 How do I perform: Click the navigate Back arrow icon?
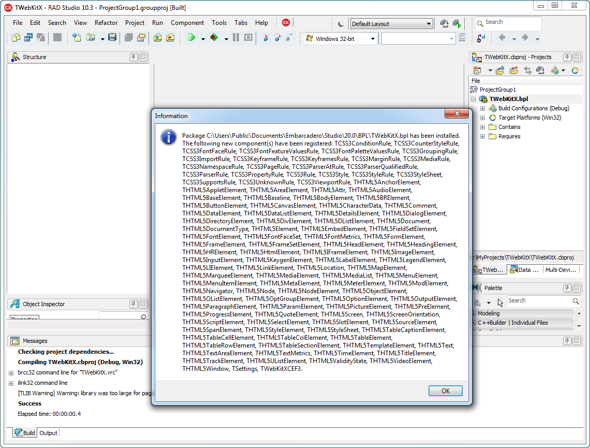502,38
